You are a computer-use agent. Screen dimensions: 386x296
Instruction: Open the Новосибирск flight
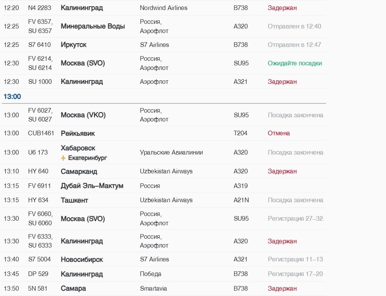(x=82, y=259)
